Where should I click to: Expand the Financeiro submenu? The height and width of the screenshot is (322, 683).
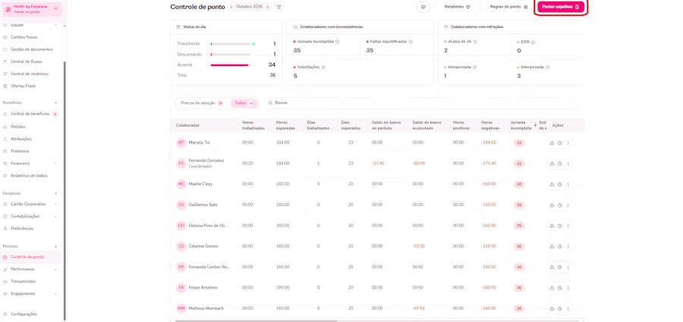tap(55, 163)
